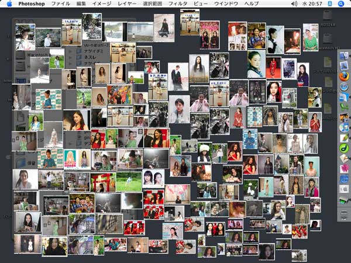Open the ファイル menu
Image resolution: width=351 pixels, height=263 pixels.
60,4
